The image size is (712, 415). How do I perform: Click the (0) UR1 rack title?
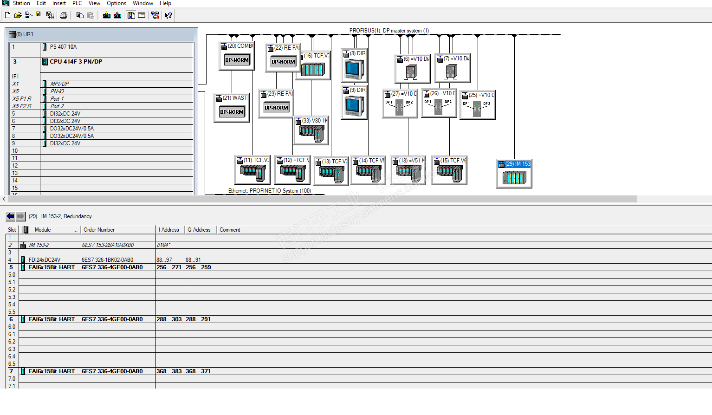click(25, 34)
